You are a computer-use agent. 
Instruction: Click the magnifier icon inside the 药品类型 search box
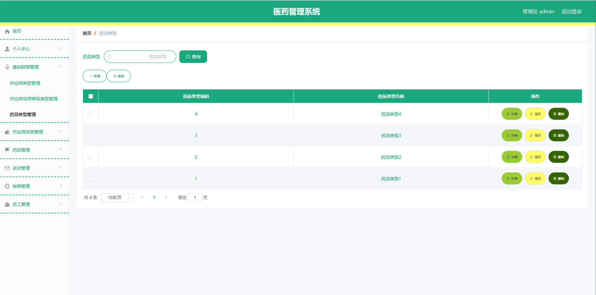pyautogui.click(x=109, y=57)
